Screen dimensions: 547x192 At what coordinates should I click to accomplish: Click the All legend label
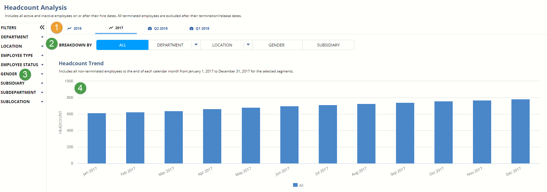(301, 185)
